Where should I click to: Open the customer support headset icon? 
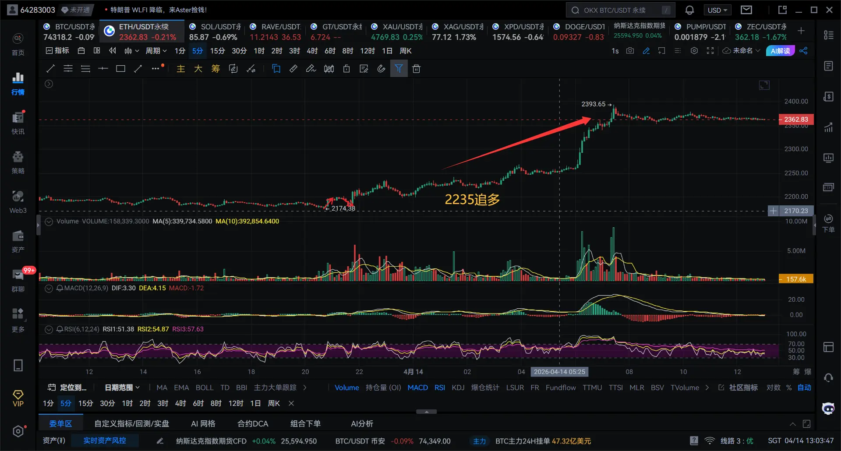(828, 377)
